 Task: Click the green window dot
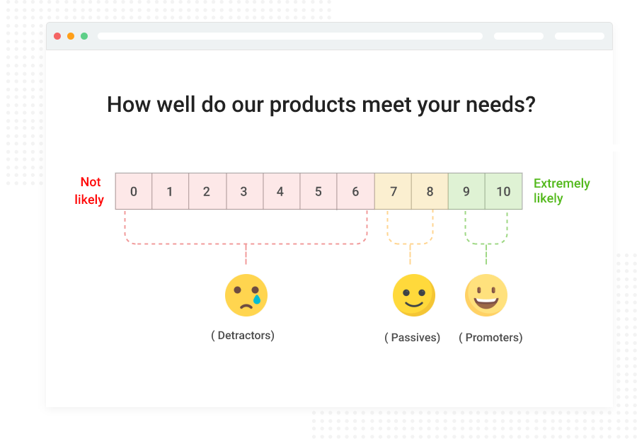click(84, 36)
